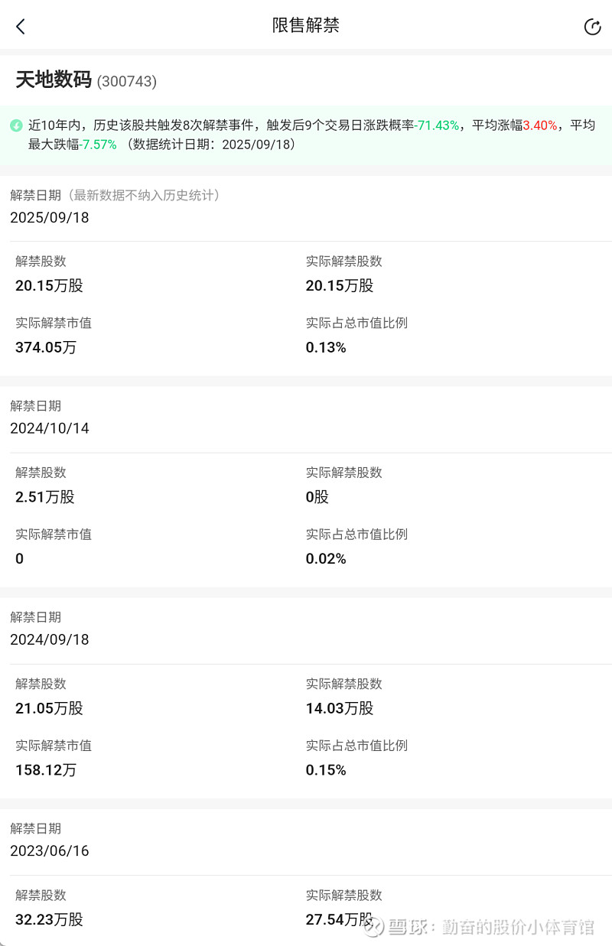Select the 实际解禁市值 label in 2025/09/18 card
Image resolution: width=612 pixels, height=946 pixels.
[x=54, y=323]
